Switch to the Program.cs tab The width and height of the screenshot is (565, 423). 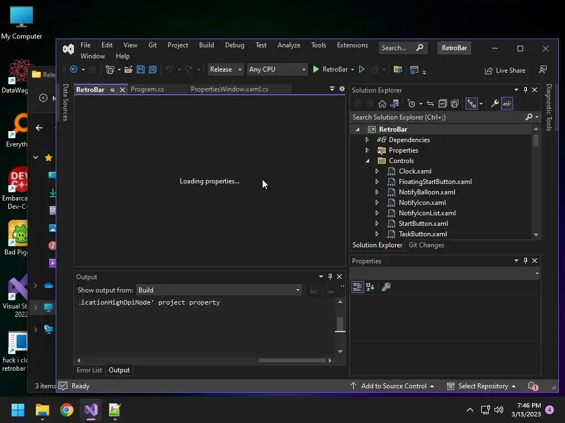(147, 89)
